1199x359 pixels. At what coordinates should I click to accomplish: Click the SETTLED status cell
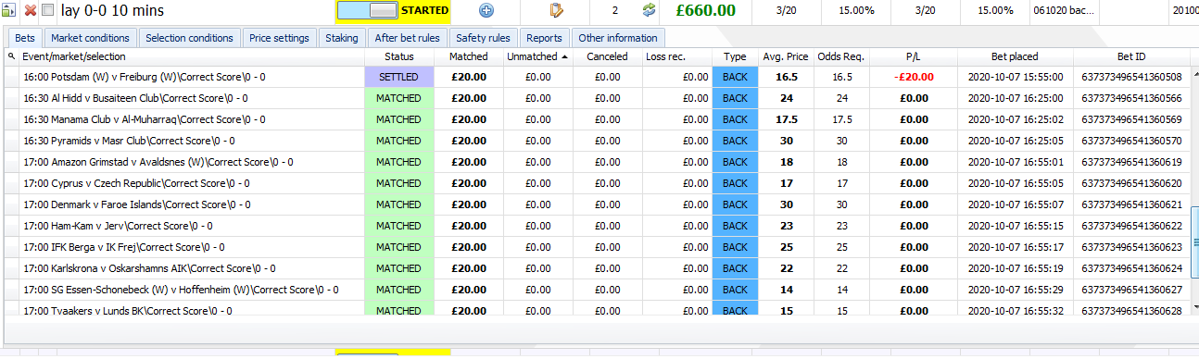pyautogui.click(x=398, y=77)
